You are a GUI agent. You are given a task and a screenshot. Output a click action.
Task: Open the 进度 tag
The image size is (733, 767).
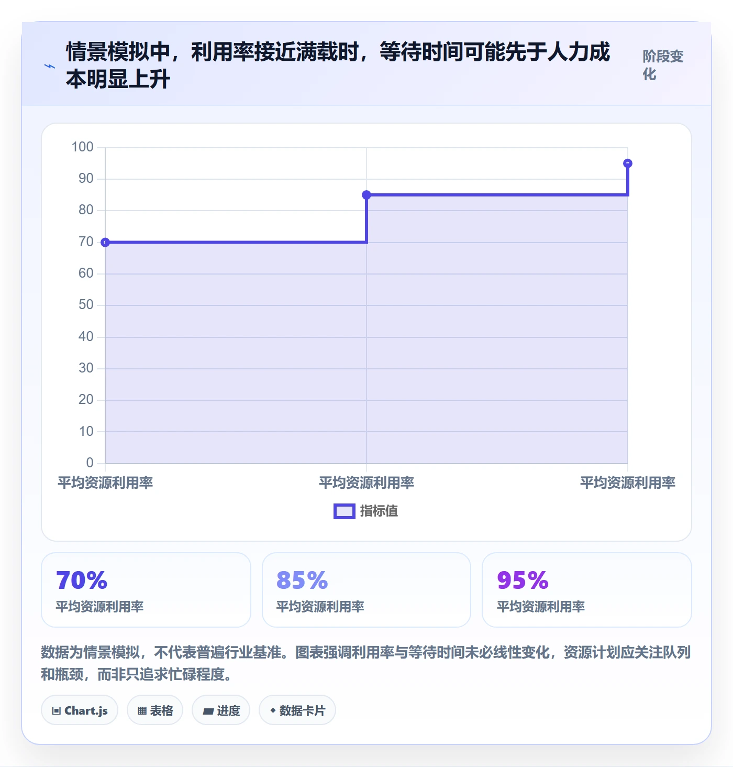tap(221, 710)
